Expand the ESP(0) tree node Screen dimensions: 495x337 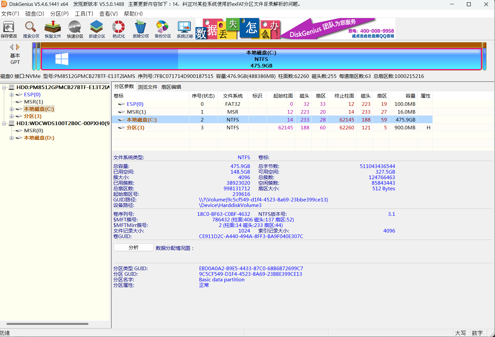click(x=11, y=95)
